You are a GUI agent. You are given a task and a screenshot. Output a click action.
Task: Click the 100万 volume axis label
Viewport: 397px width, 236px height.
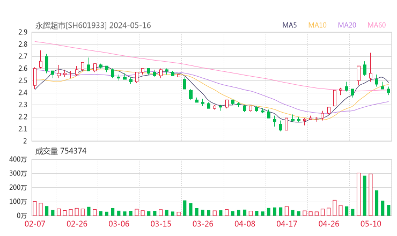click(x=19, y=202)
